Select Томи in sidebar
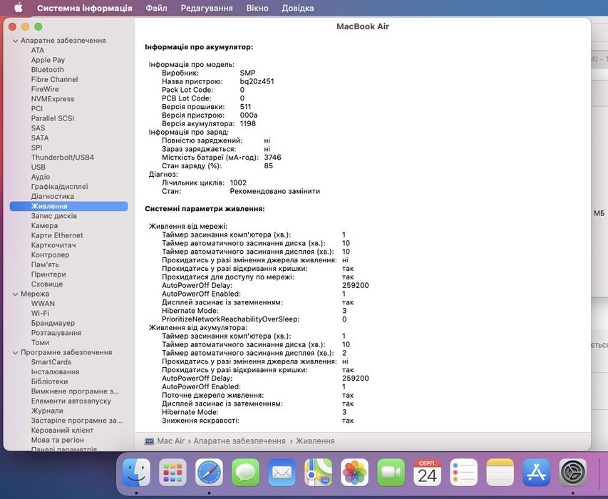 [x=40, y=342]
